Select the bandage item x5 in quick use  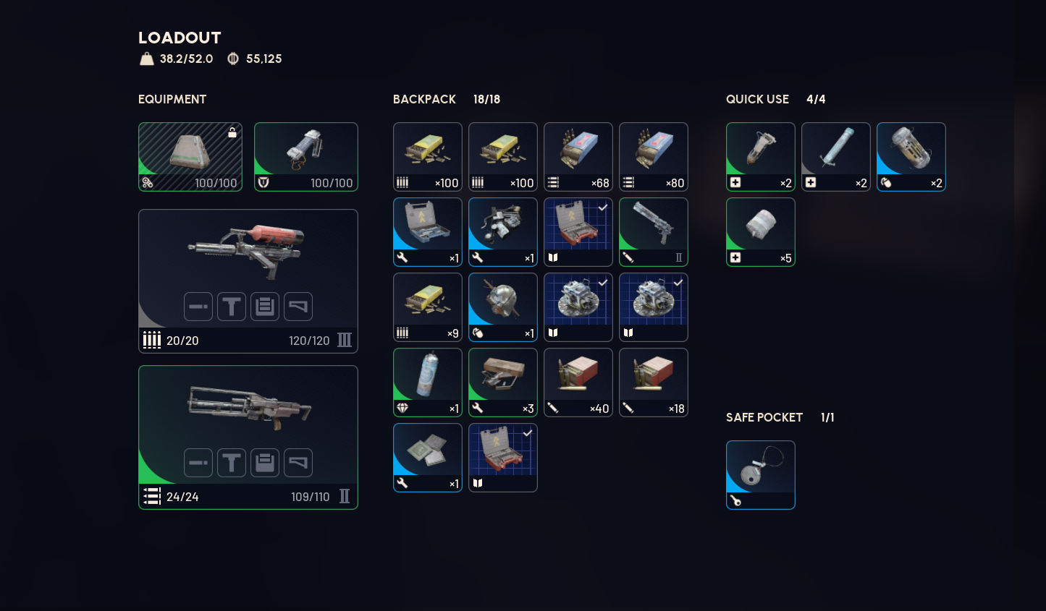[761, 232]
